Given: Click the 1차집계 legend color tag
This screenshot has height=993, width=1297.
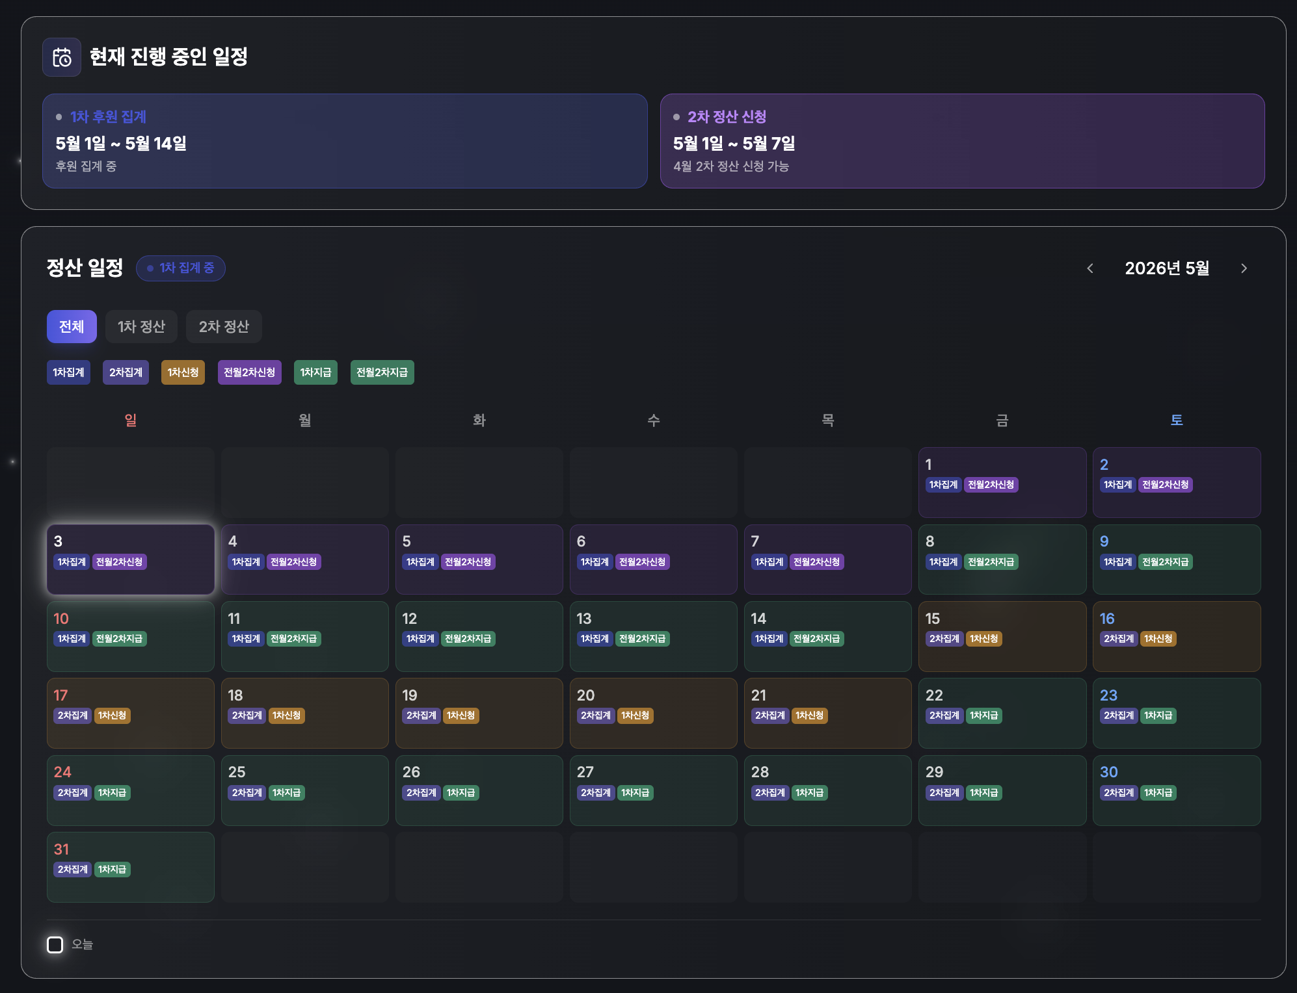Looking at the screenshot, I should (68, 372).
